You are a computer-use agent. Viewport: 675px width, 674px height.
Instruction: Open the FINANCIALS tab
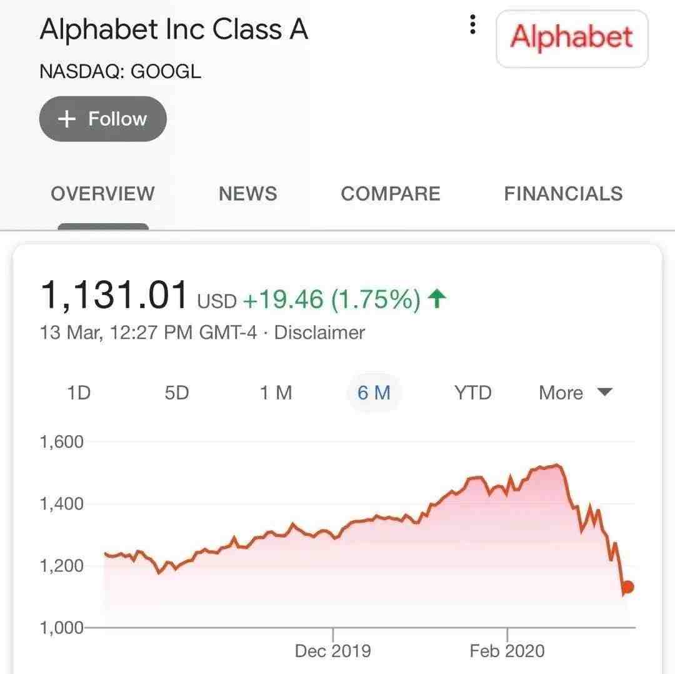563,193
